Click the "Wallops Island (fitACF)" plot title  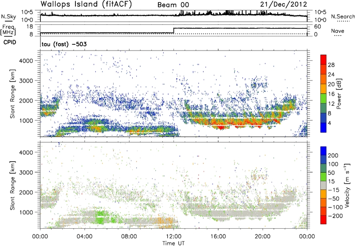(86, 4)
